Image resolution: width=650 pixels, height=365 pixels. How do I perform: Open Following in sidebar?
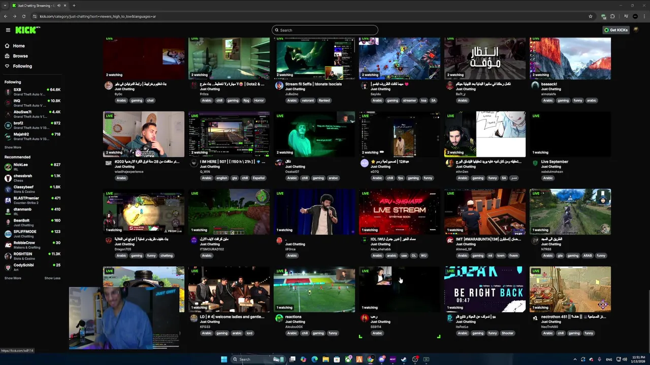[x=22, y=66]
